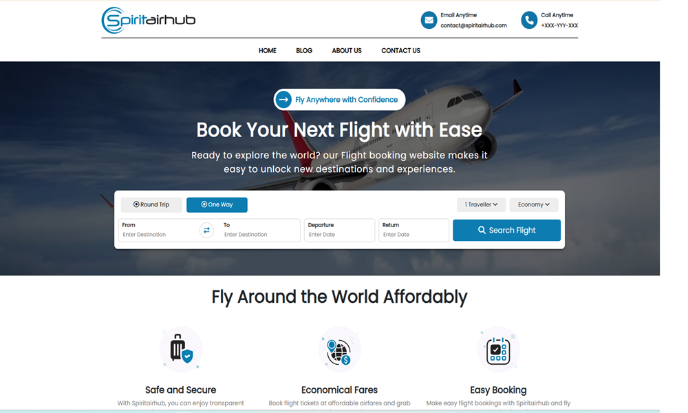Screen dimensions: 688x413
Task: Click the Safe and Secure luggage icon
Action: (x=181, y=350)
